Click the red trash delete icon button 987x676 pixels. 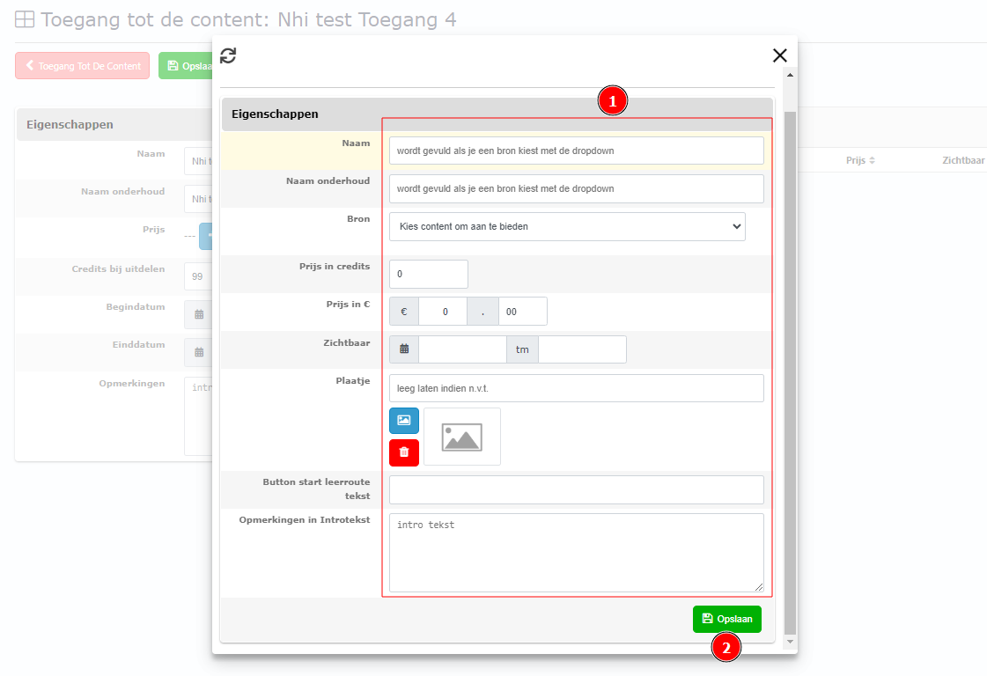pos(404,452)
